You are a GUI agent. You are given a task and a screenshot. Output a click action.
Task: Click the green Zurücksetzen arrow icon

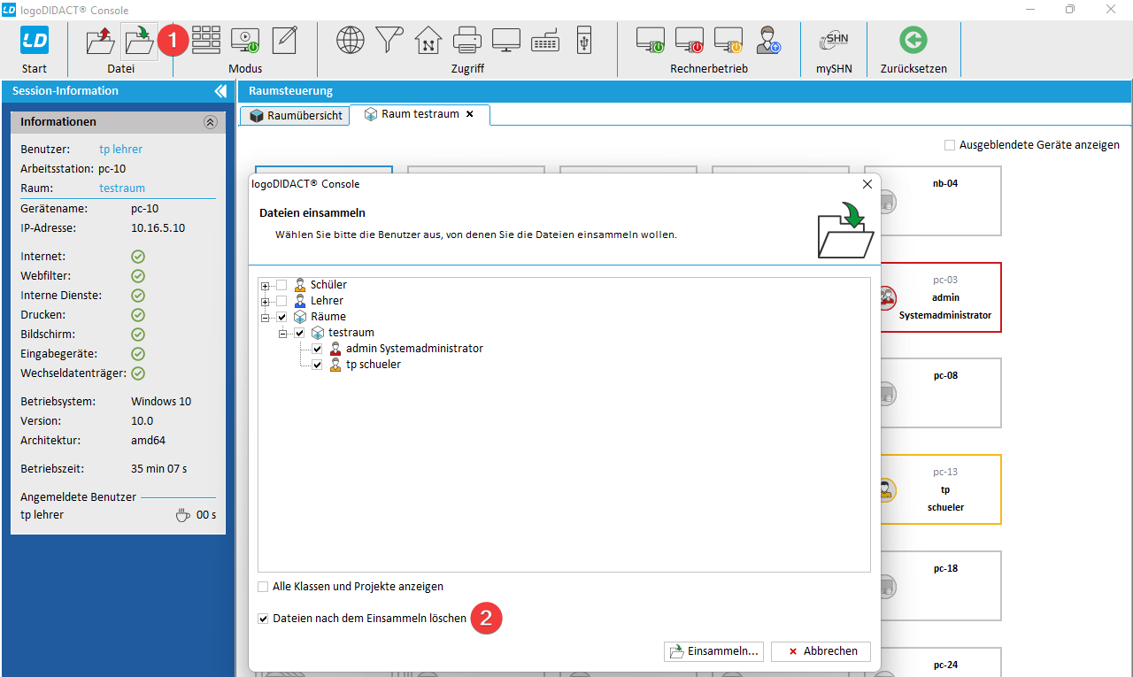(x=913, y=40)
